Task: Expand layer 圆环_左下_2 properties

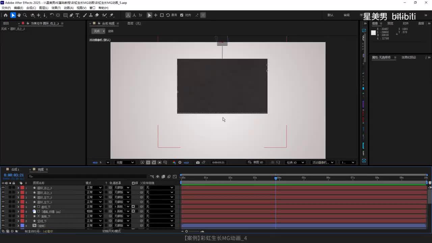Action: coord(18,197)
